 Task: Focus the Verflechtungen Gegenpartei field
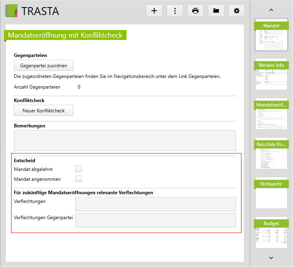tap(155, 220)
